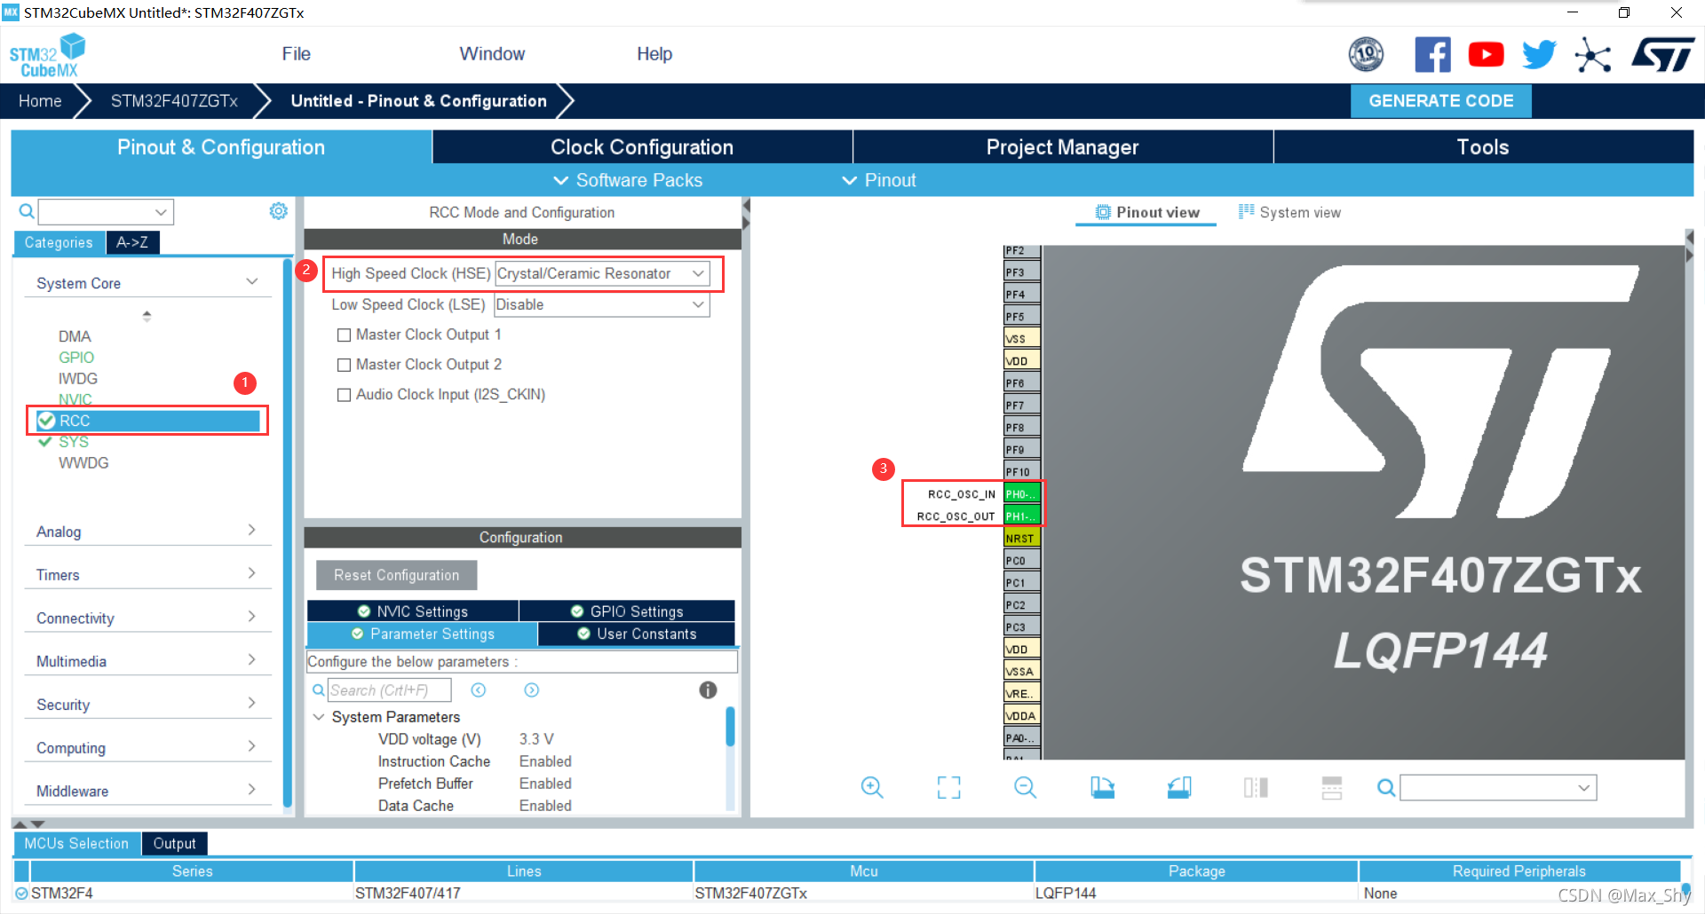Open Low Speed Clock LSE dropdown
The height and width of the screenshot is (914, 1705).
click(x=601, y=304)
